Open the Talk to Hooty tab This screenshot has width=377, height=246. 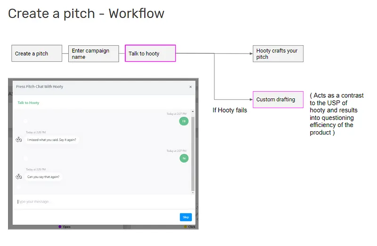pyautogui.click(x=28, y=103)
